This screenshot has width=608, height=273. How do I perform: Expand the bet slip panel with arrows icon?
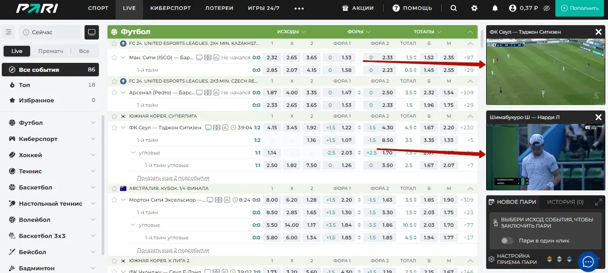coord(598,202)
